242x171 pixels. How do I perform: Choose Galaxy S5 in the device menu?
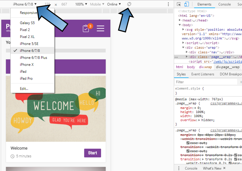point(27,23)
